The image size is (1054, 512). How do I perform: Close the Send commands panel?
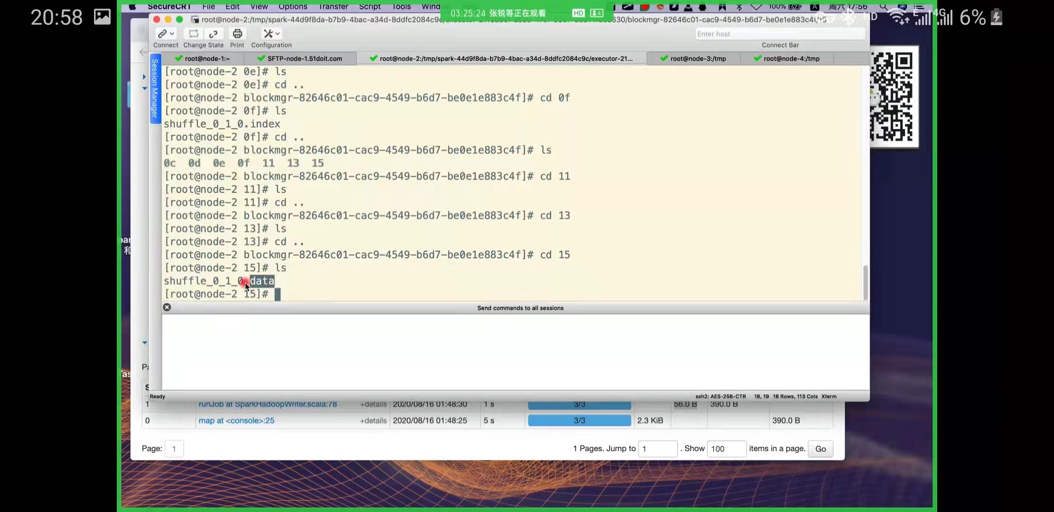[x=167, y=307]
